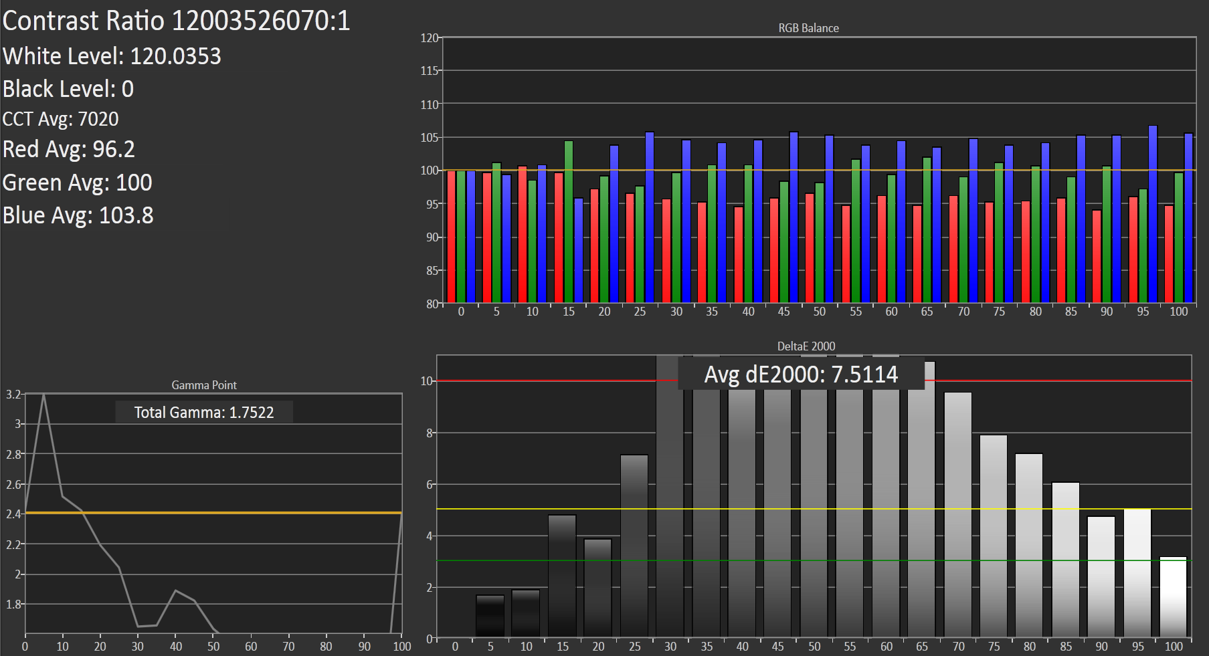Select the red RGB Balance bar at 10
The image size is (1209, 656).
(x=523, y=235)
